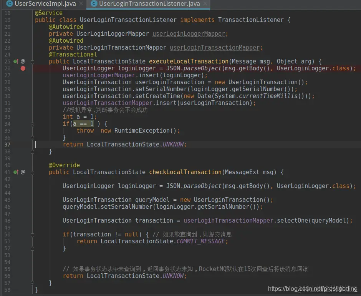This screenshot has width=361, height=296.
Task: Close the UserServiceImpl.java tab
Action: tap(81, 4)
